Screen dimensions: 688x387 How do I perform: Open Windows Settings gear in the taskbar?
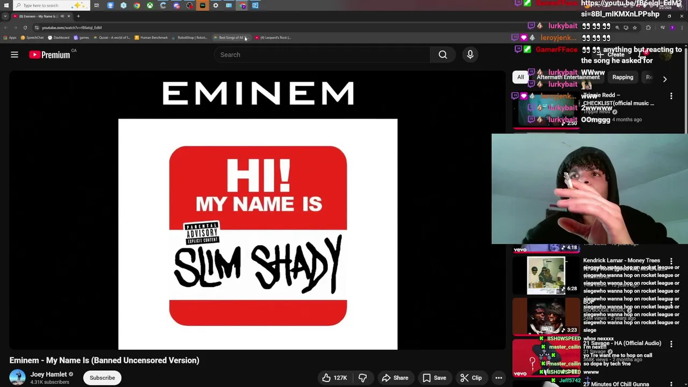click(216, 5)
